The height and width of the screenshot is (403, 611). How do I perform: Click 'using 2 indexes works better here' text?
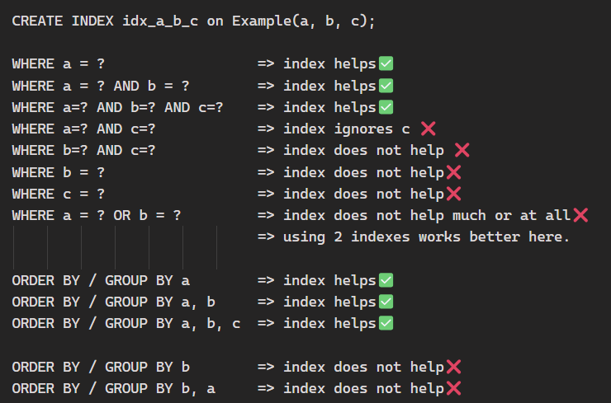426,237
